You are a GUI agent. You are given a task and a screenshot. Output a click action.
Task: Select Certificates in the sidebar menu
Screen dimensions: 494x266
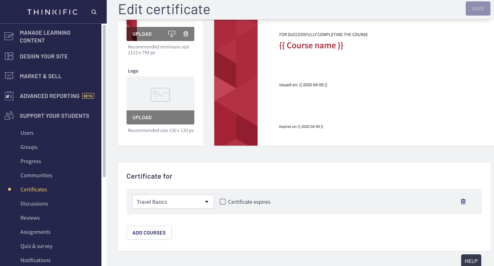tap(34, 189)
